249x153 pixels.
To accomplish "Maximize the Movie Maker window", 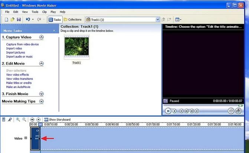I will click(235, 6).
